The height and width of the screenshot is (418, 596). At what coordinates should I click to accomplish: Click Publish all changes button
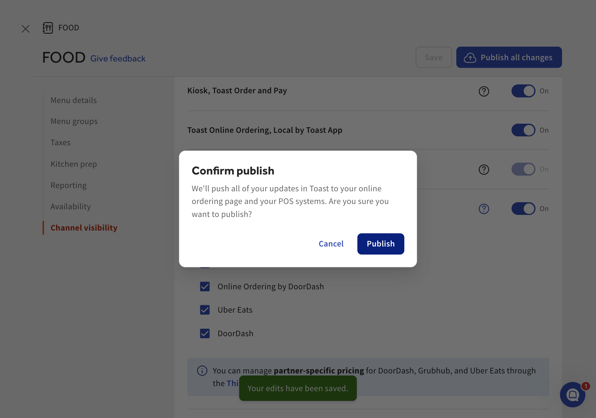[x=509, y=57]
